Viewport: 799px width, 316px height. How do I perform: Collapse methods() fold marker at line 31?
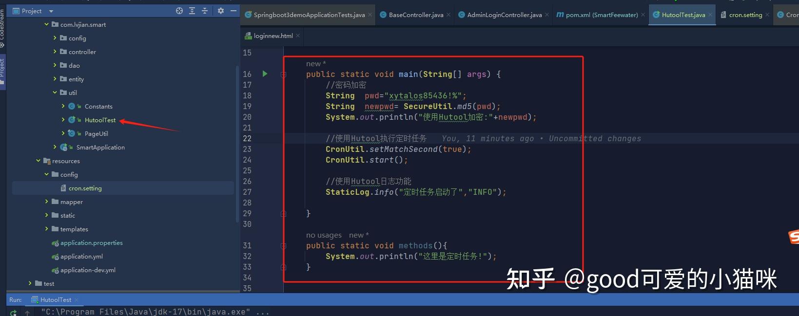point(283,246)
